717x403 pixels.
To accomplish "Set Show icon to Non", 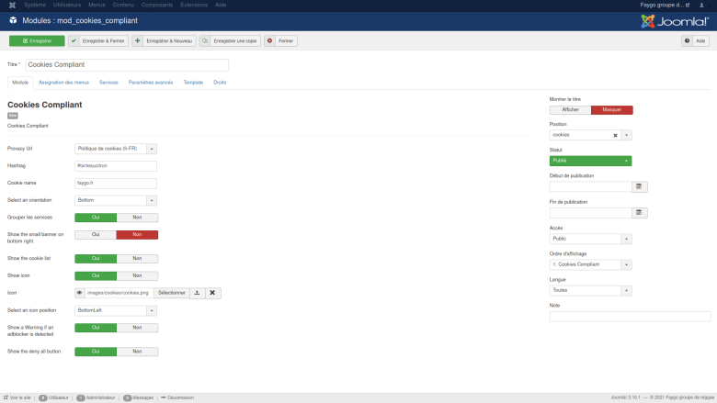I will tap(137, 275).
